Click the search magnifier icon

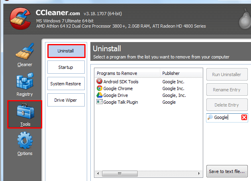[210, 117]
